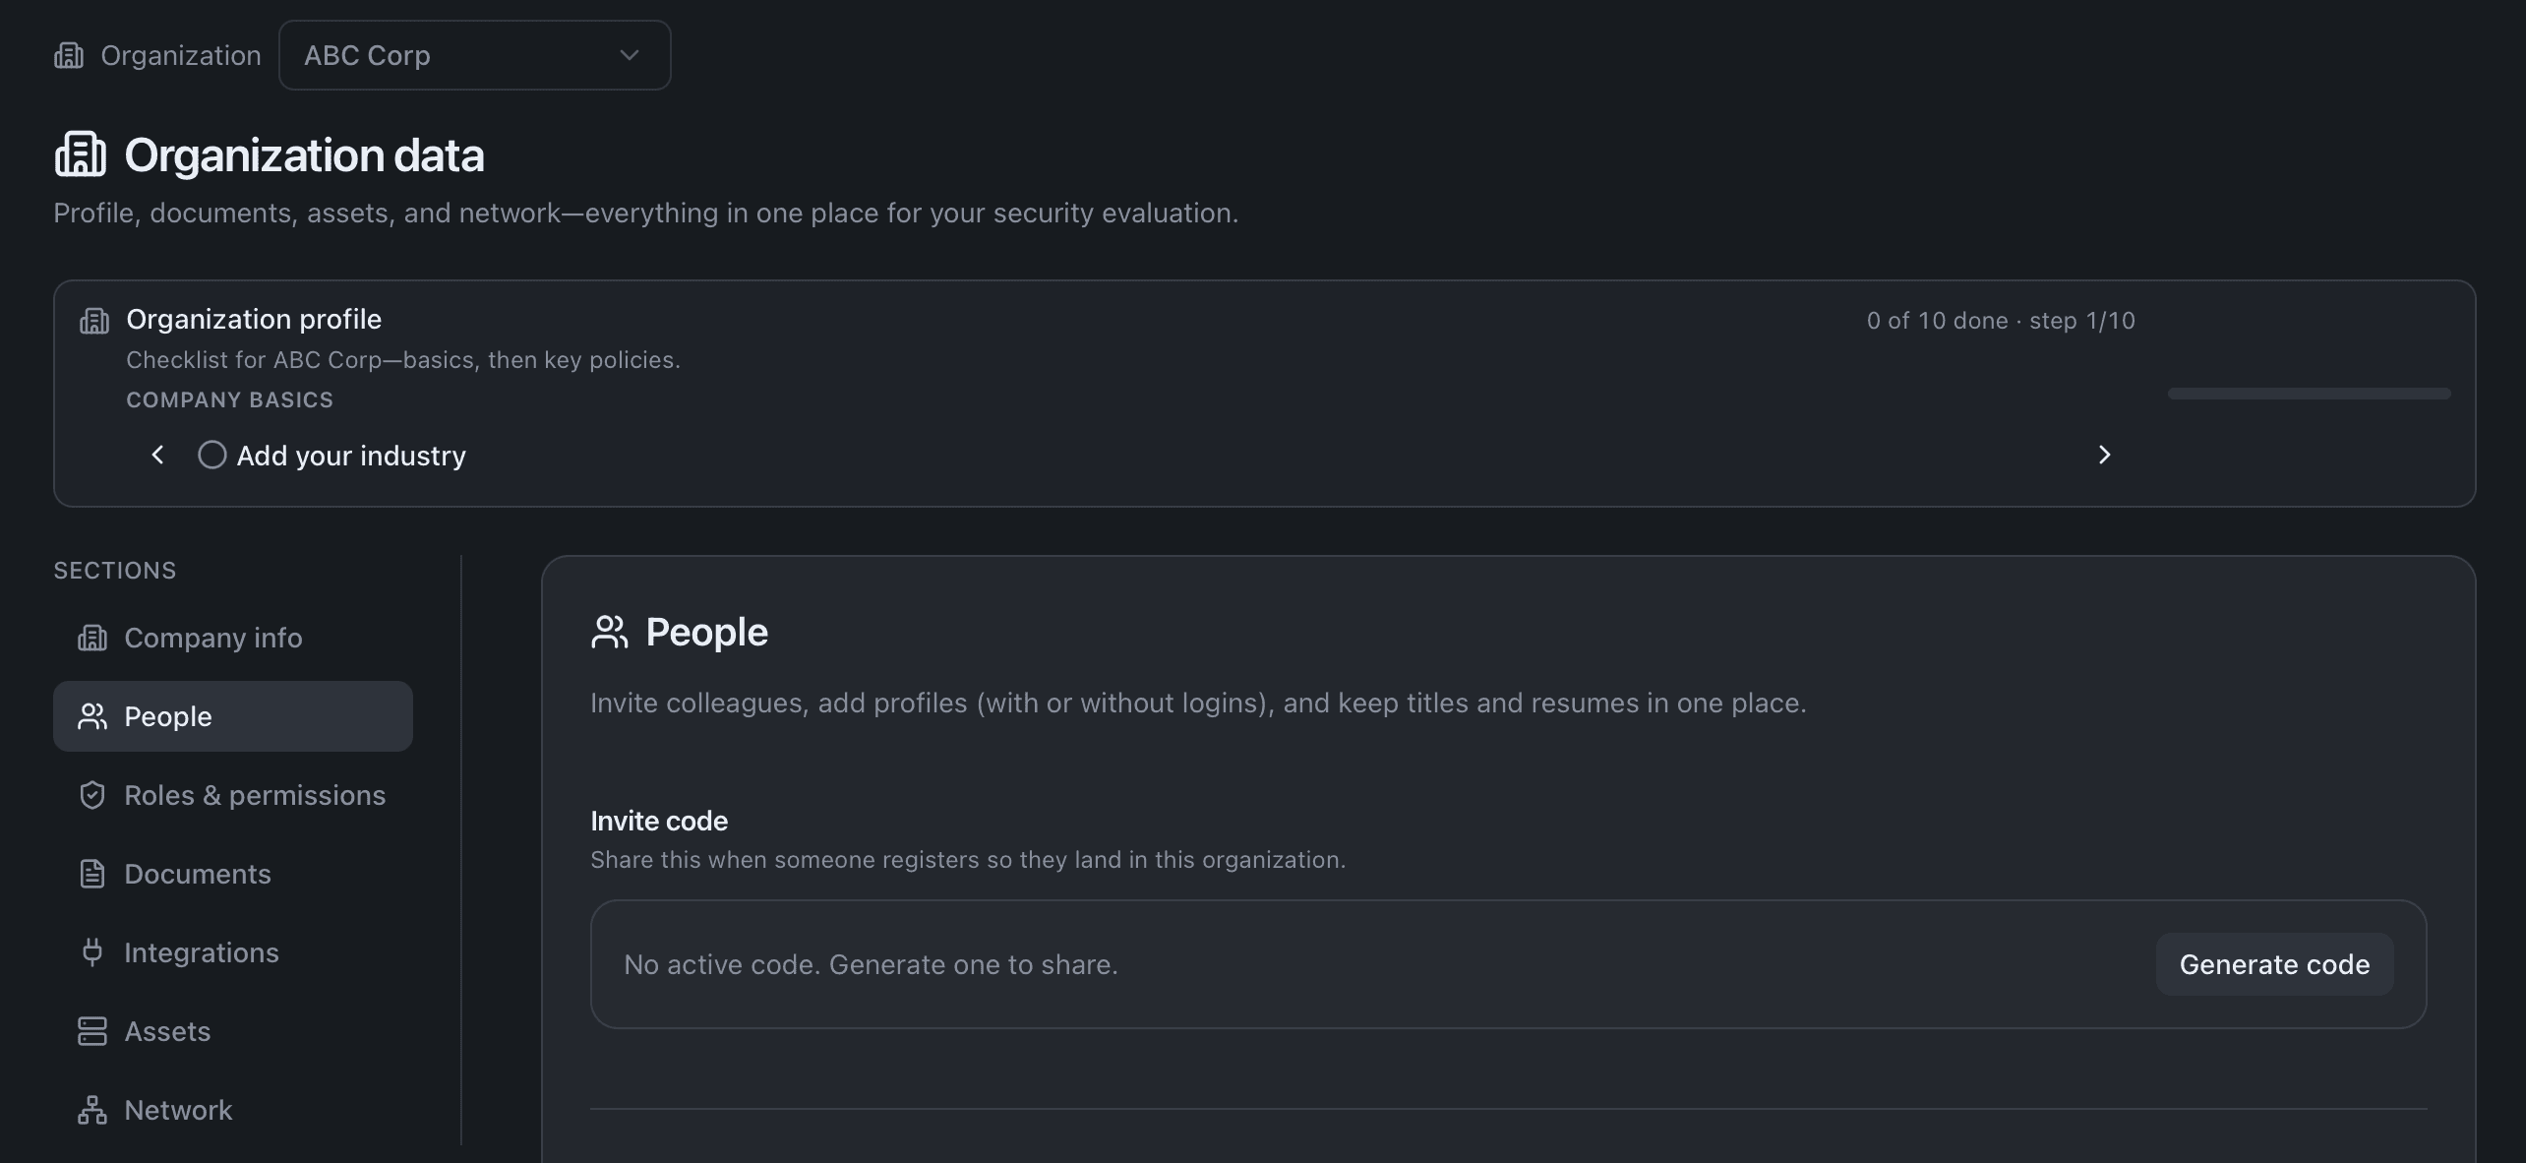Open the Organization profile checklist
Image resolution: width=2526 pixels, height=1163 pixels.
point(253,319)
